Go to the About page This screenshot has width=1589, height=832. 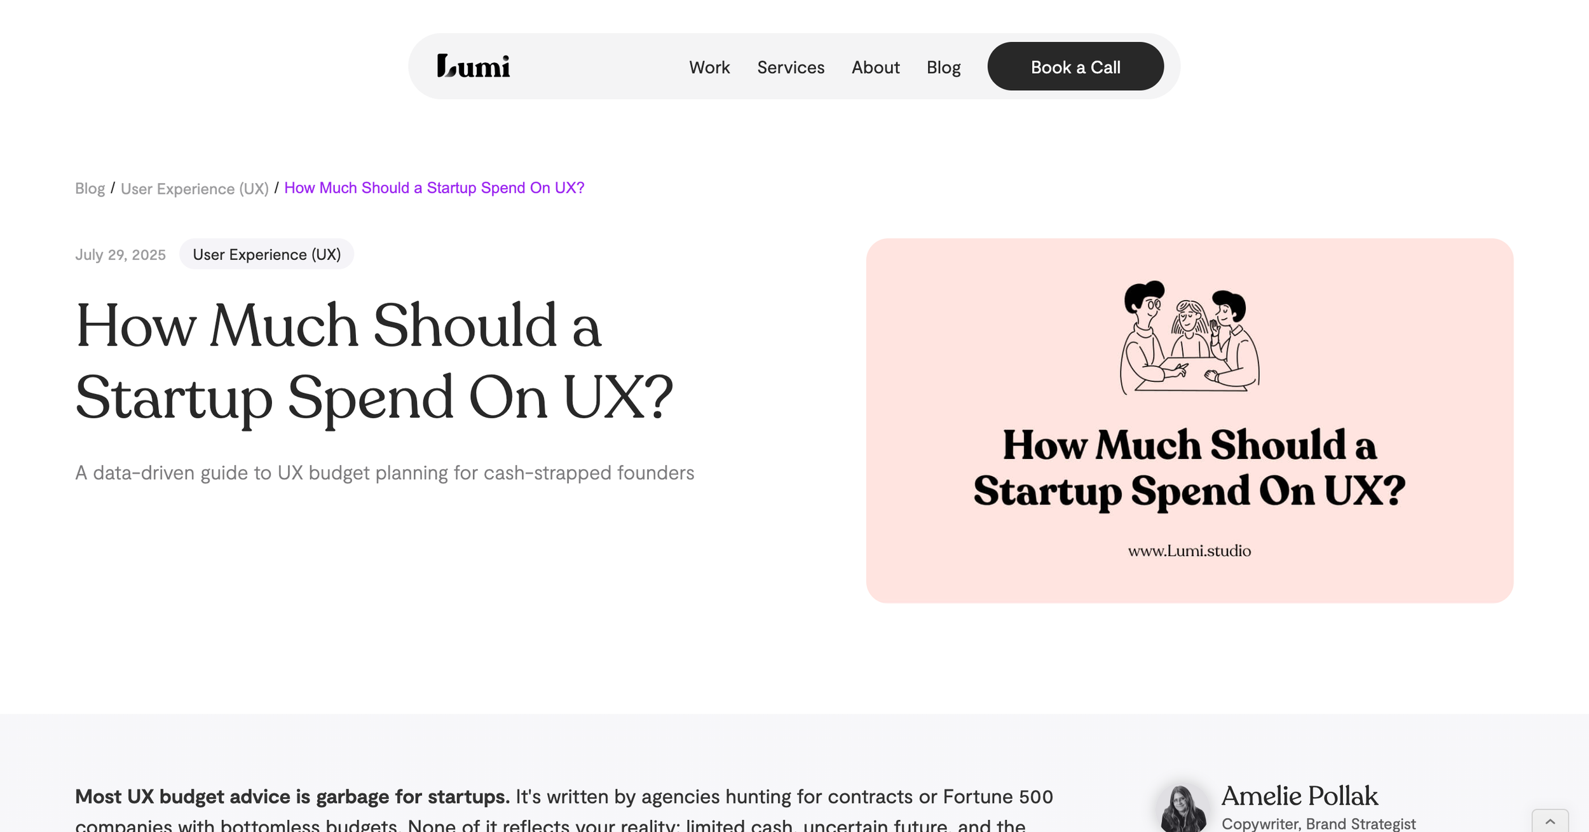875,67
